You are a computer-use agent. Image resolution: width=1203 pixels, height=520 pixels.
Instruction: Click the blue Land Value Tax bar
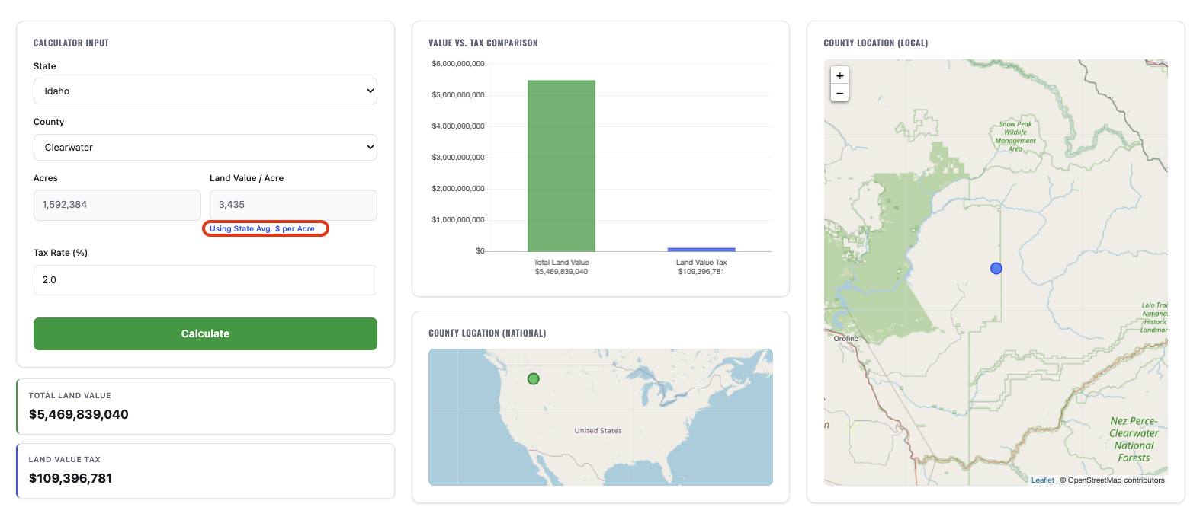(701, 249)
